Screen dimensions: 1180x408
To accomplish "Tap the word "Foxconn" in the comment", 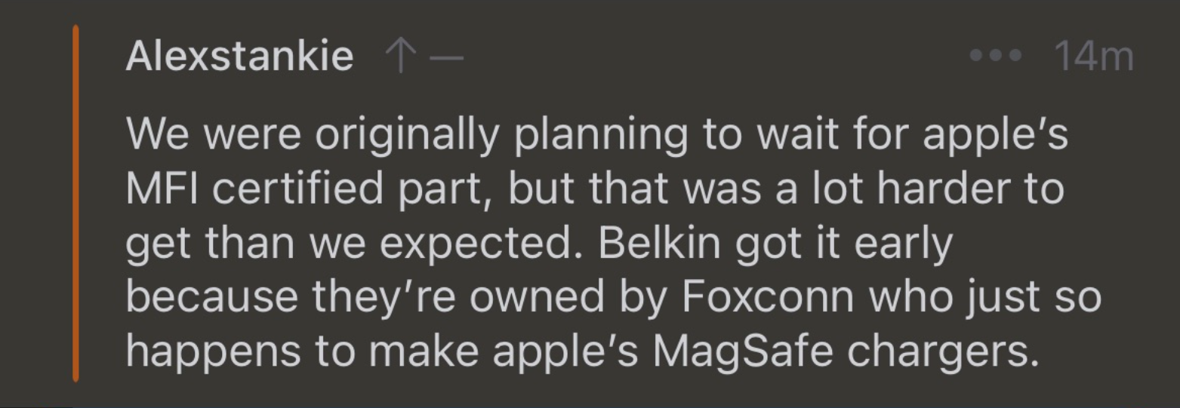I will (x=769, y=297).
